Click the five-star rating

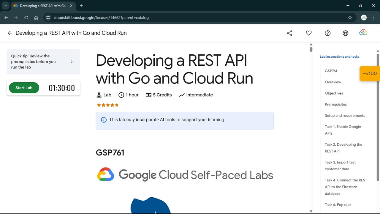[x=108, y=105]
